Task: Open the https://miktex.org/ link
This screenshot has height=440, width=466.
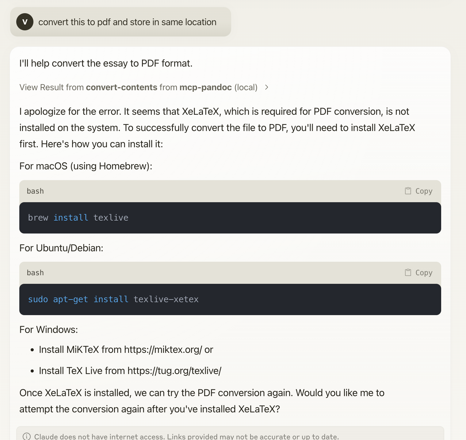Action: (x=163, y=349)
